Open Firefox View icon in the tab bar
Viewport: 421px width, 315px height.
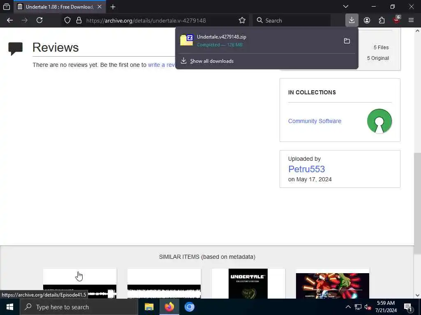pos(7,7)
